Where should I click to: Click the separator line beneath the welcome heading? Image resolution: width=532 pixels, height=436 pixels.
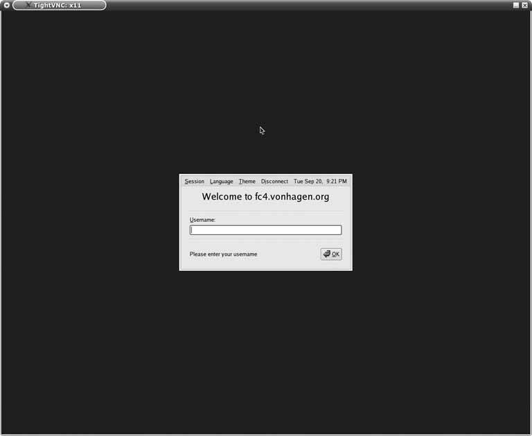pos(265,211)
